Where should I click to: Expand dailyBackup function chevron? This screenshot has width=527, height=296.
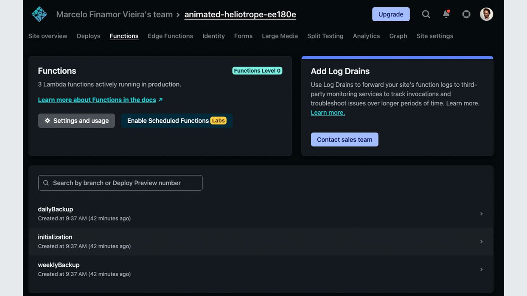pos(481,214)
